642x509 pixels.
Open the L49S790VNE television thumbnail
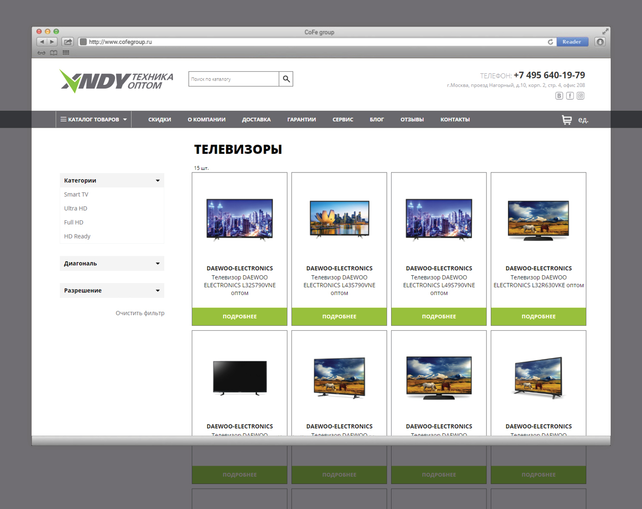(x=439, y=219)
